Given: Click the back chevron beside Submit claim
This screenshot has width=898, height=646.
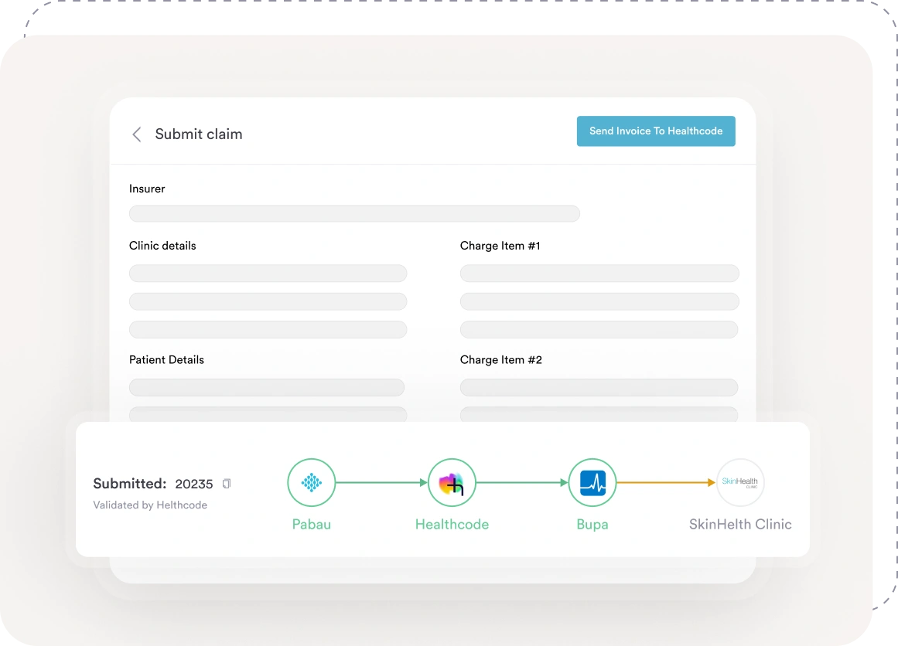Looking at the screenshot, I should click(137, 134).
